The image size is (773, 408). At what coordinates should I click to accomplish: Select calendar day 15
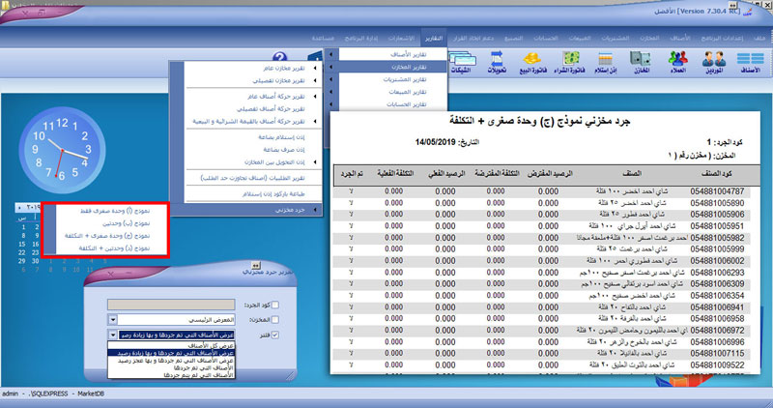tap(21, 245)
